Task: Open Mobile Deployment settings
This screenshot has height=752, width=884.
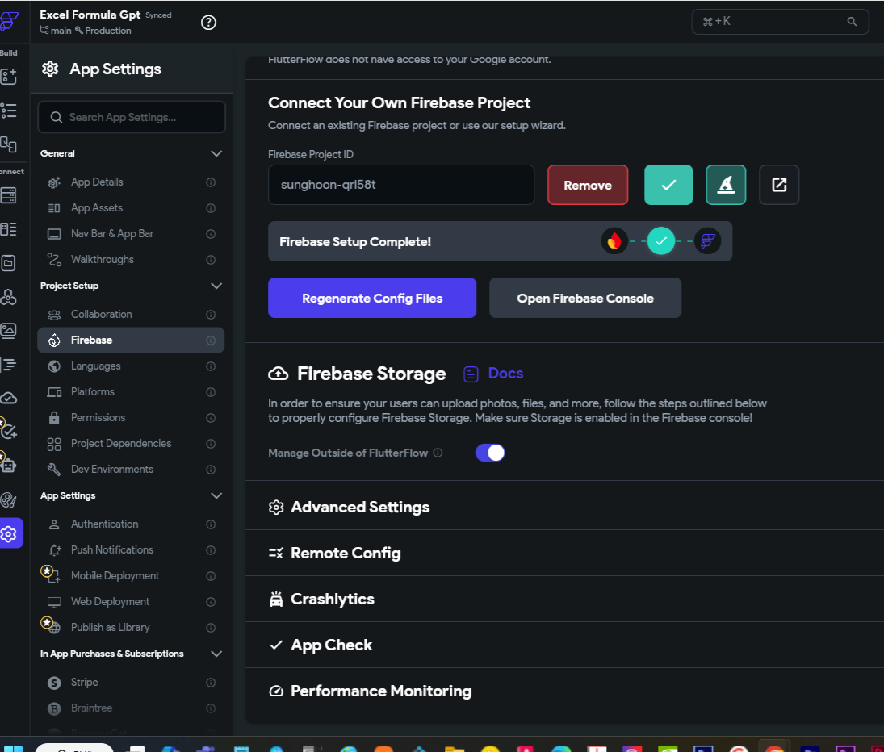Action: (131, 575)
